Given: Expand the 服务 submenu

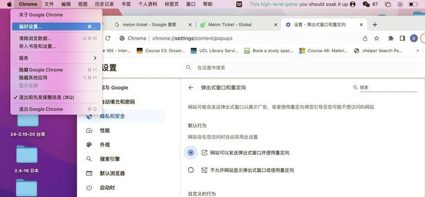Looking at the screenshot, I should pos(56,58).
